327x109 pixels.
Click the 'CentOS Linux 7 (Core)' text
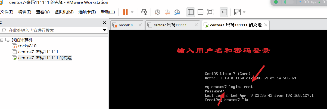[228, 74]
